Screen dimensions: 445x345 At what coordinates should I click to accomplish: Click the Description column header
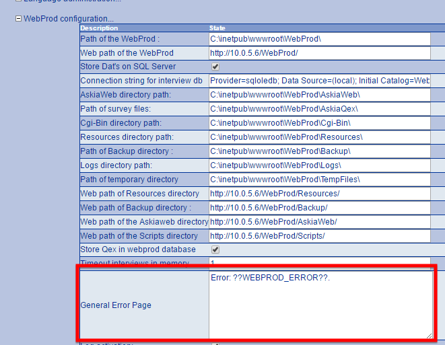coord(99,28)
